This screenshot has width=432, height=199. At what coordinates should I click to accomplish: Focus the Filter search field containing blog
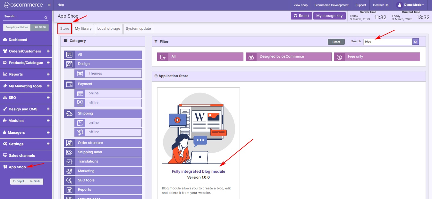coord(388,42)
